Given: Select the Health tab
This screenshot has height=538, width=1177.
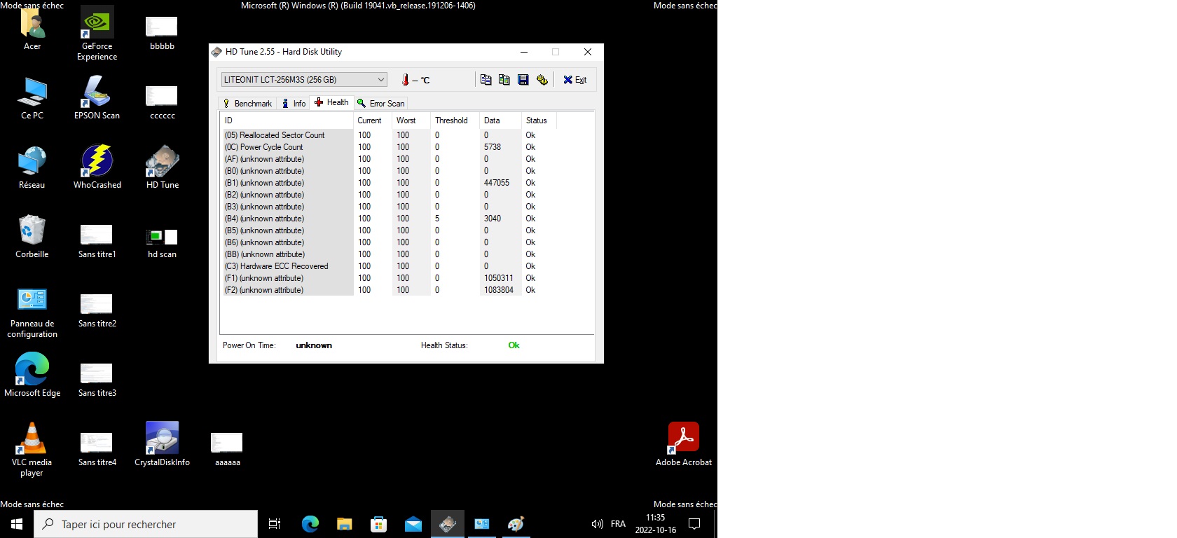Looking at the screenshot, I should point(331,102).
